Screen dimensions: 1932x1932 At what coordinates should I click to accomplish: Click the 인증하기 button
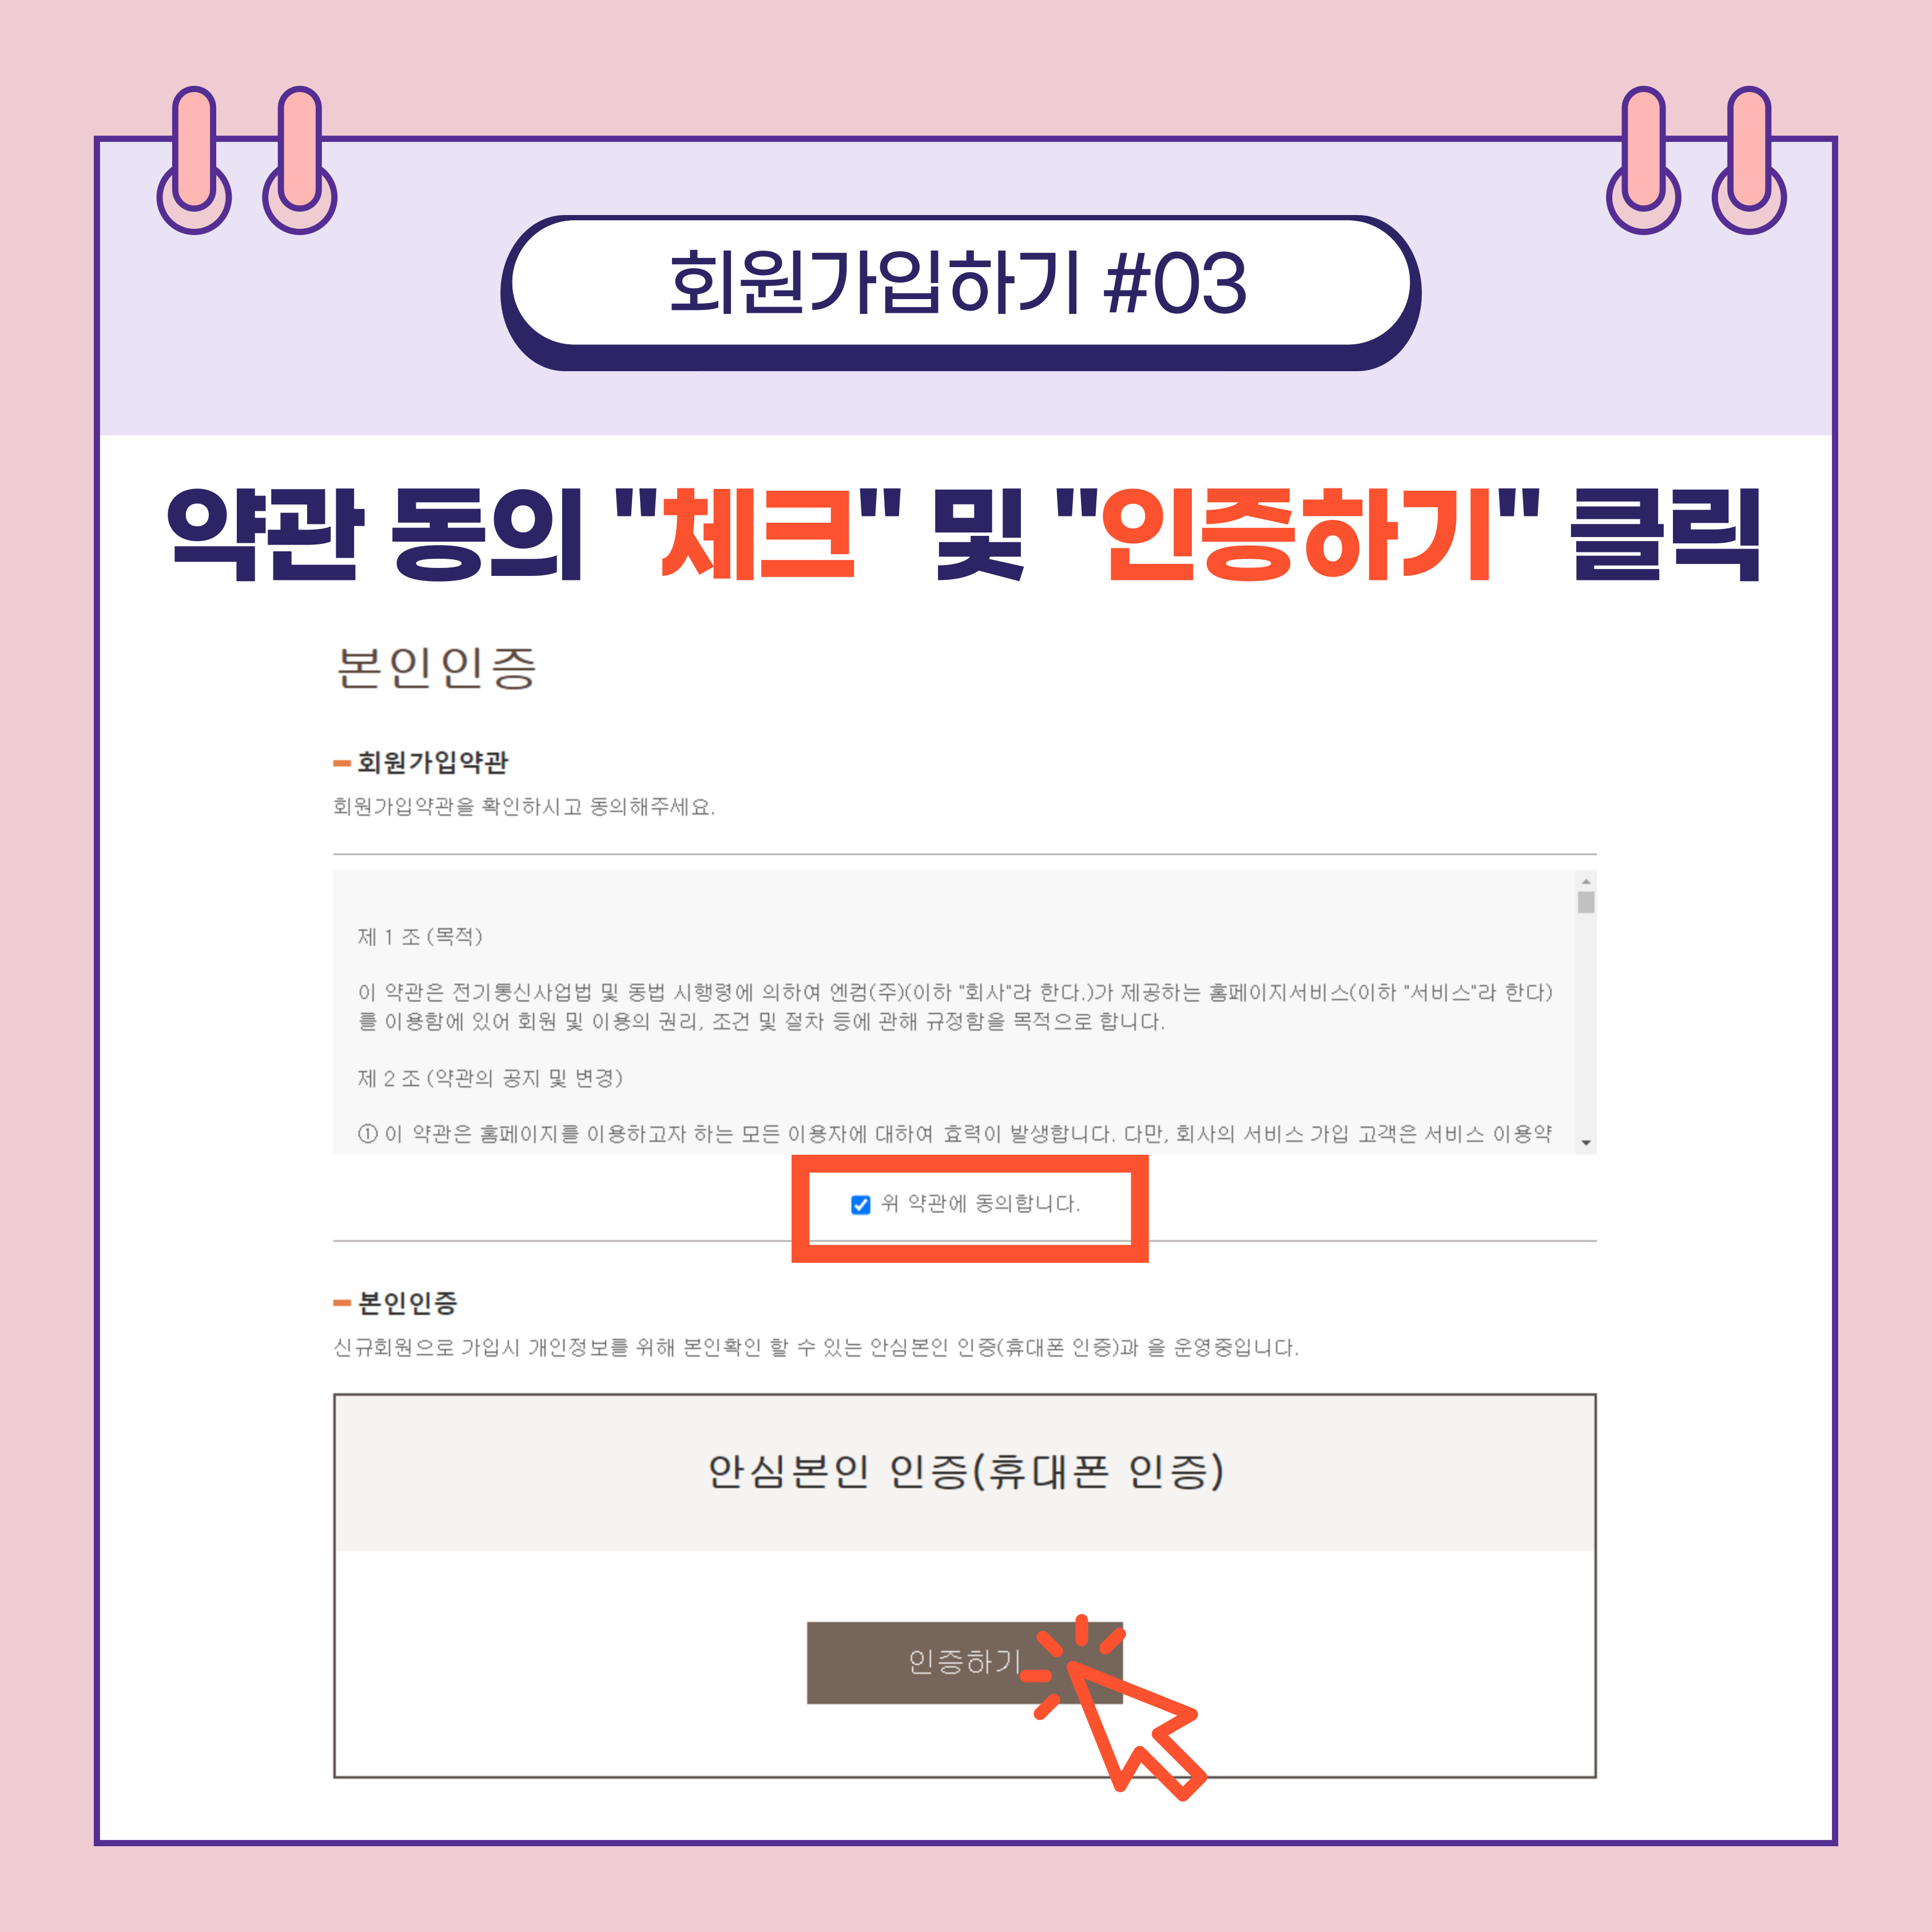[x=964, y=1662]
